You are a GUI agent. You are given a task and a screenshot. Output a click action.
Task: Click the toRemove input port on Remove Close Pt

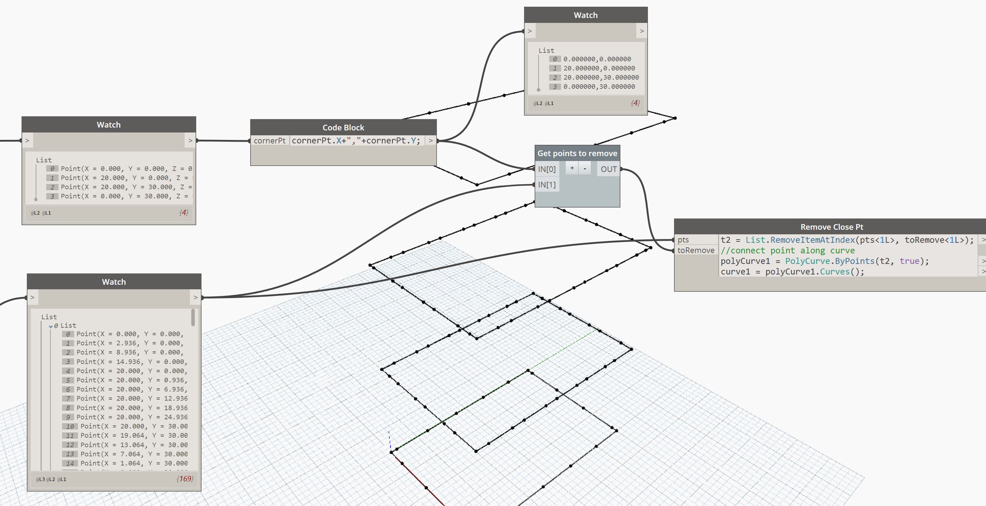696,250
